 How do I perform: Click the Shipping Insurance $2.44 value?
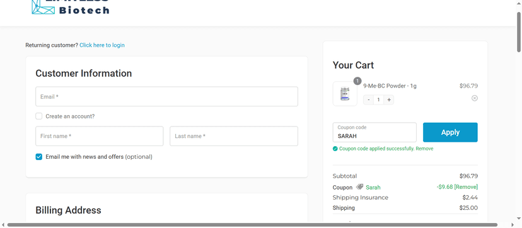coord(470,197)
